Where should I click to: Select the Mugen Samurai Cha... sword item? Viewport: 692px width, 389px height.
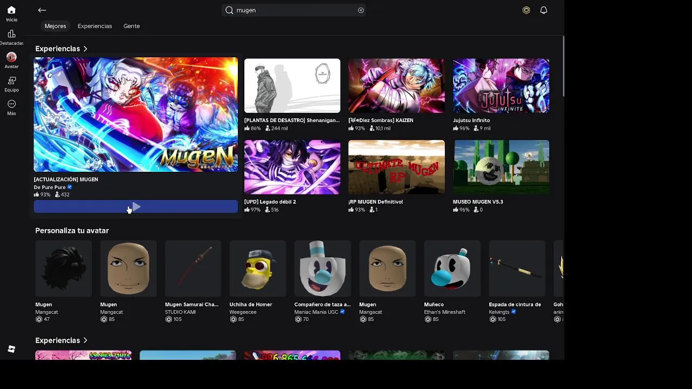193,269
